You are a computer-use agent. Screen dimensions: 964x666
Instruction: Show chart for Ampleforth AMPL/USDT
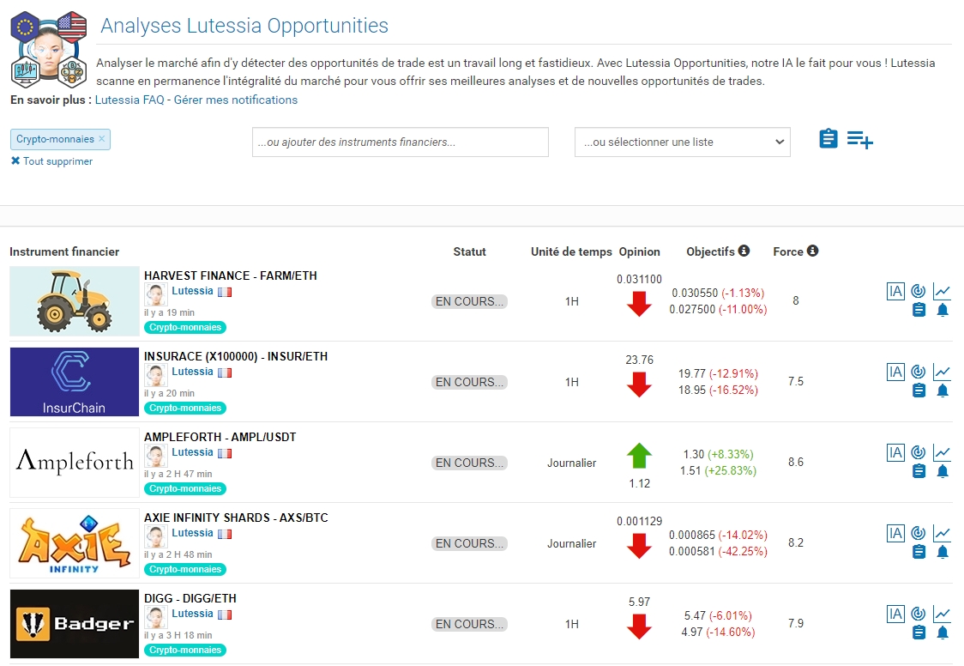click(x=942, y=452)
